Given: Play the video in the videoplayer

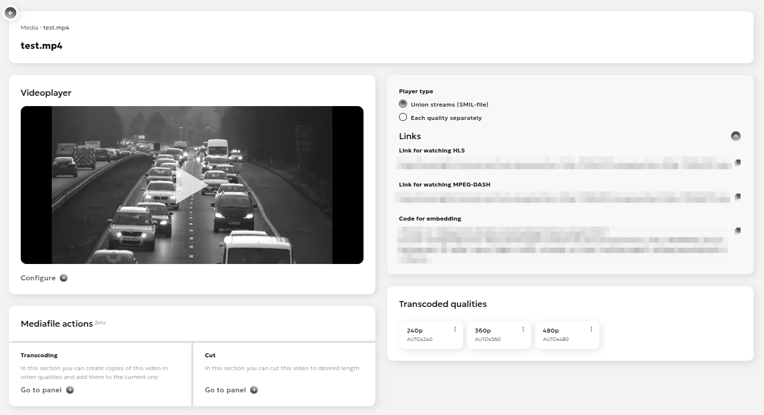Looking at the screenshot, I should click(191, 185).
